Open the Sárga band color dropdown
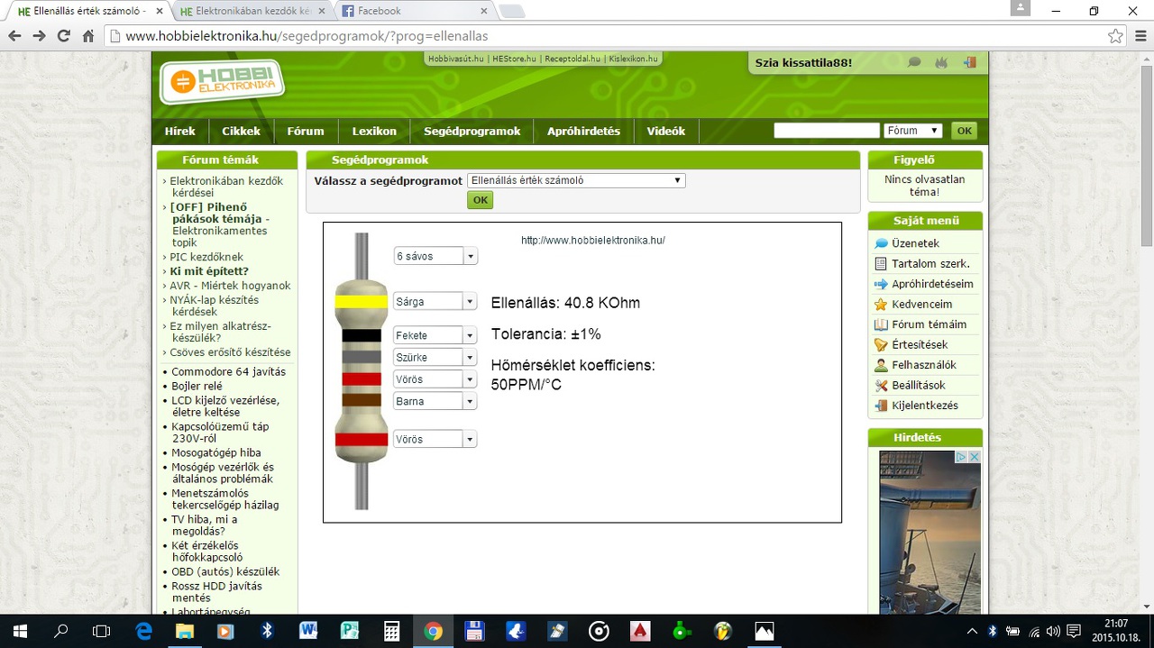Viewport: 1154px width, 648px height. tap(435, 301)
